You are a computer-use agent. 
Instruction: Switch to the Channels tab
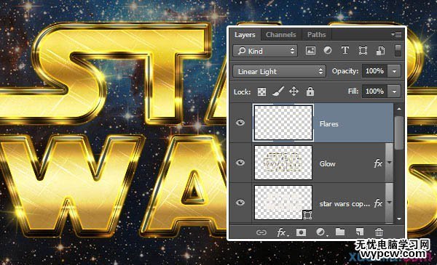(x=280, y=35)
